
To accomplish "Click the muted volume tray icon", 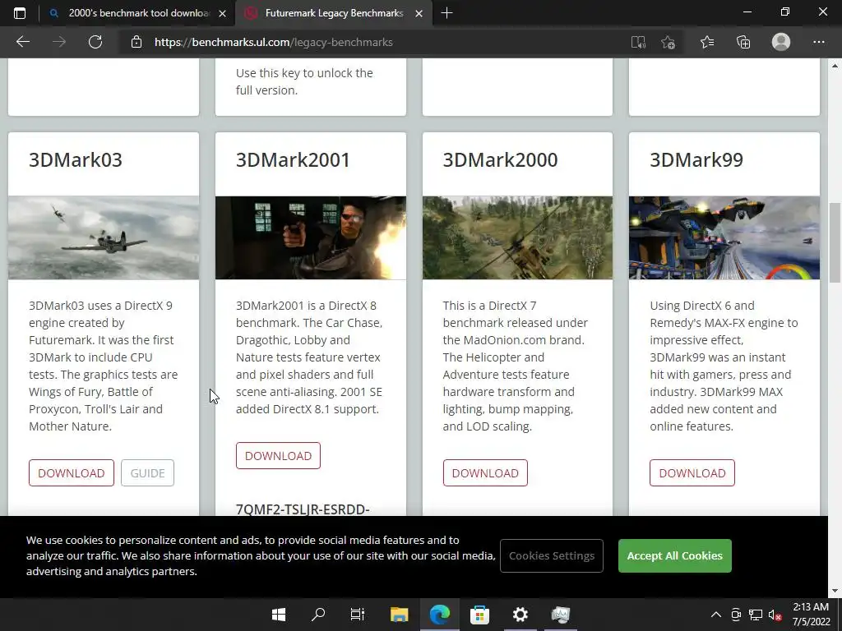I will [775, 615].
